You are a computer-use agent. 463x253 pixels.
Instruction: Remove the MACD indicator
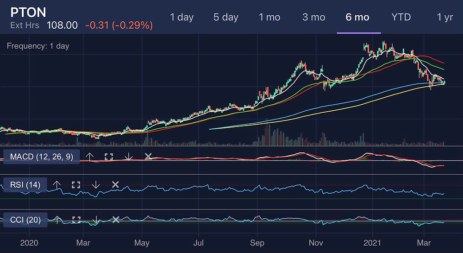(148, 156)
